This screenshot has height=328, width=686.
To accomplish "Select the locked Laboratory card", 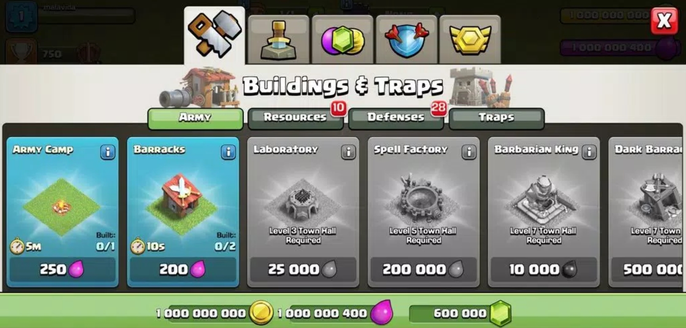I will coord(303,212).
